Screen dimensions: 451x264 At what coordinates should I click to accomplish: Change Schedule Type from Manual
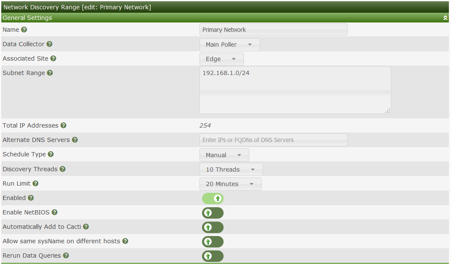click(x=224, y=155)
